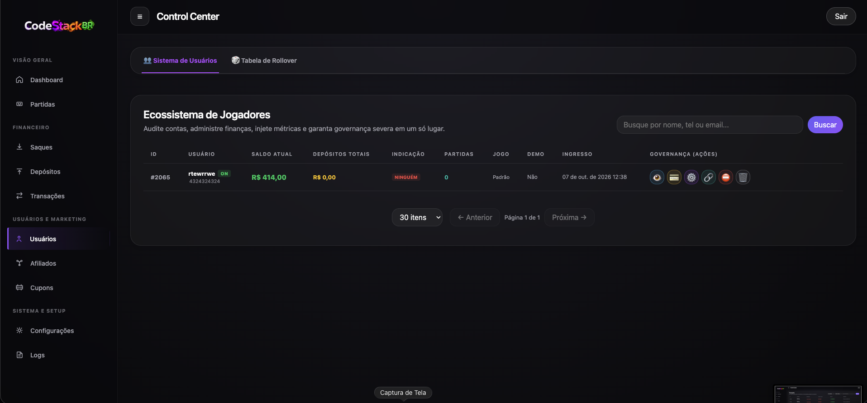The height and width of the screenshot is (403, 867).
Task: Select Usuários in the sidebar
Action: pyautogui.click(x=59, y=239)
